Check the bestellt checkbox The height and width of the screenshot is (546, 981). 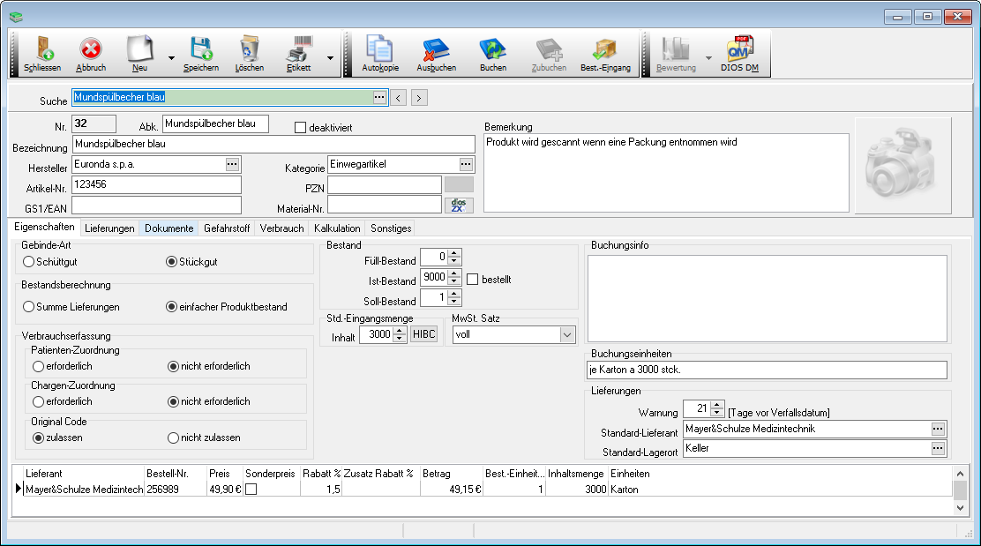[472, 280]
